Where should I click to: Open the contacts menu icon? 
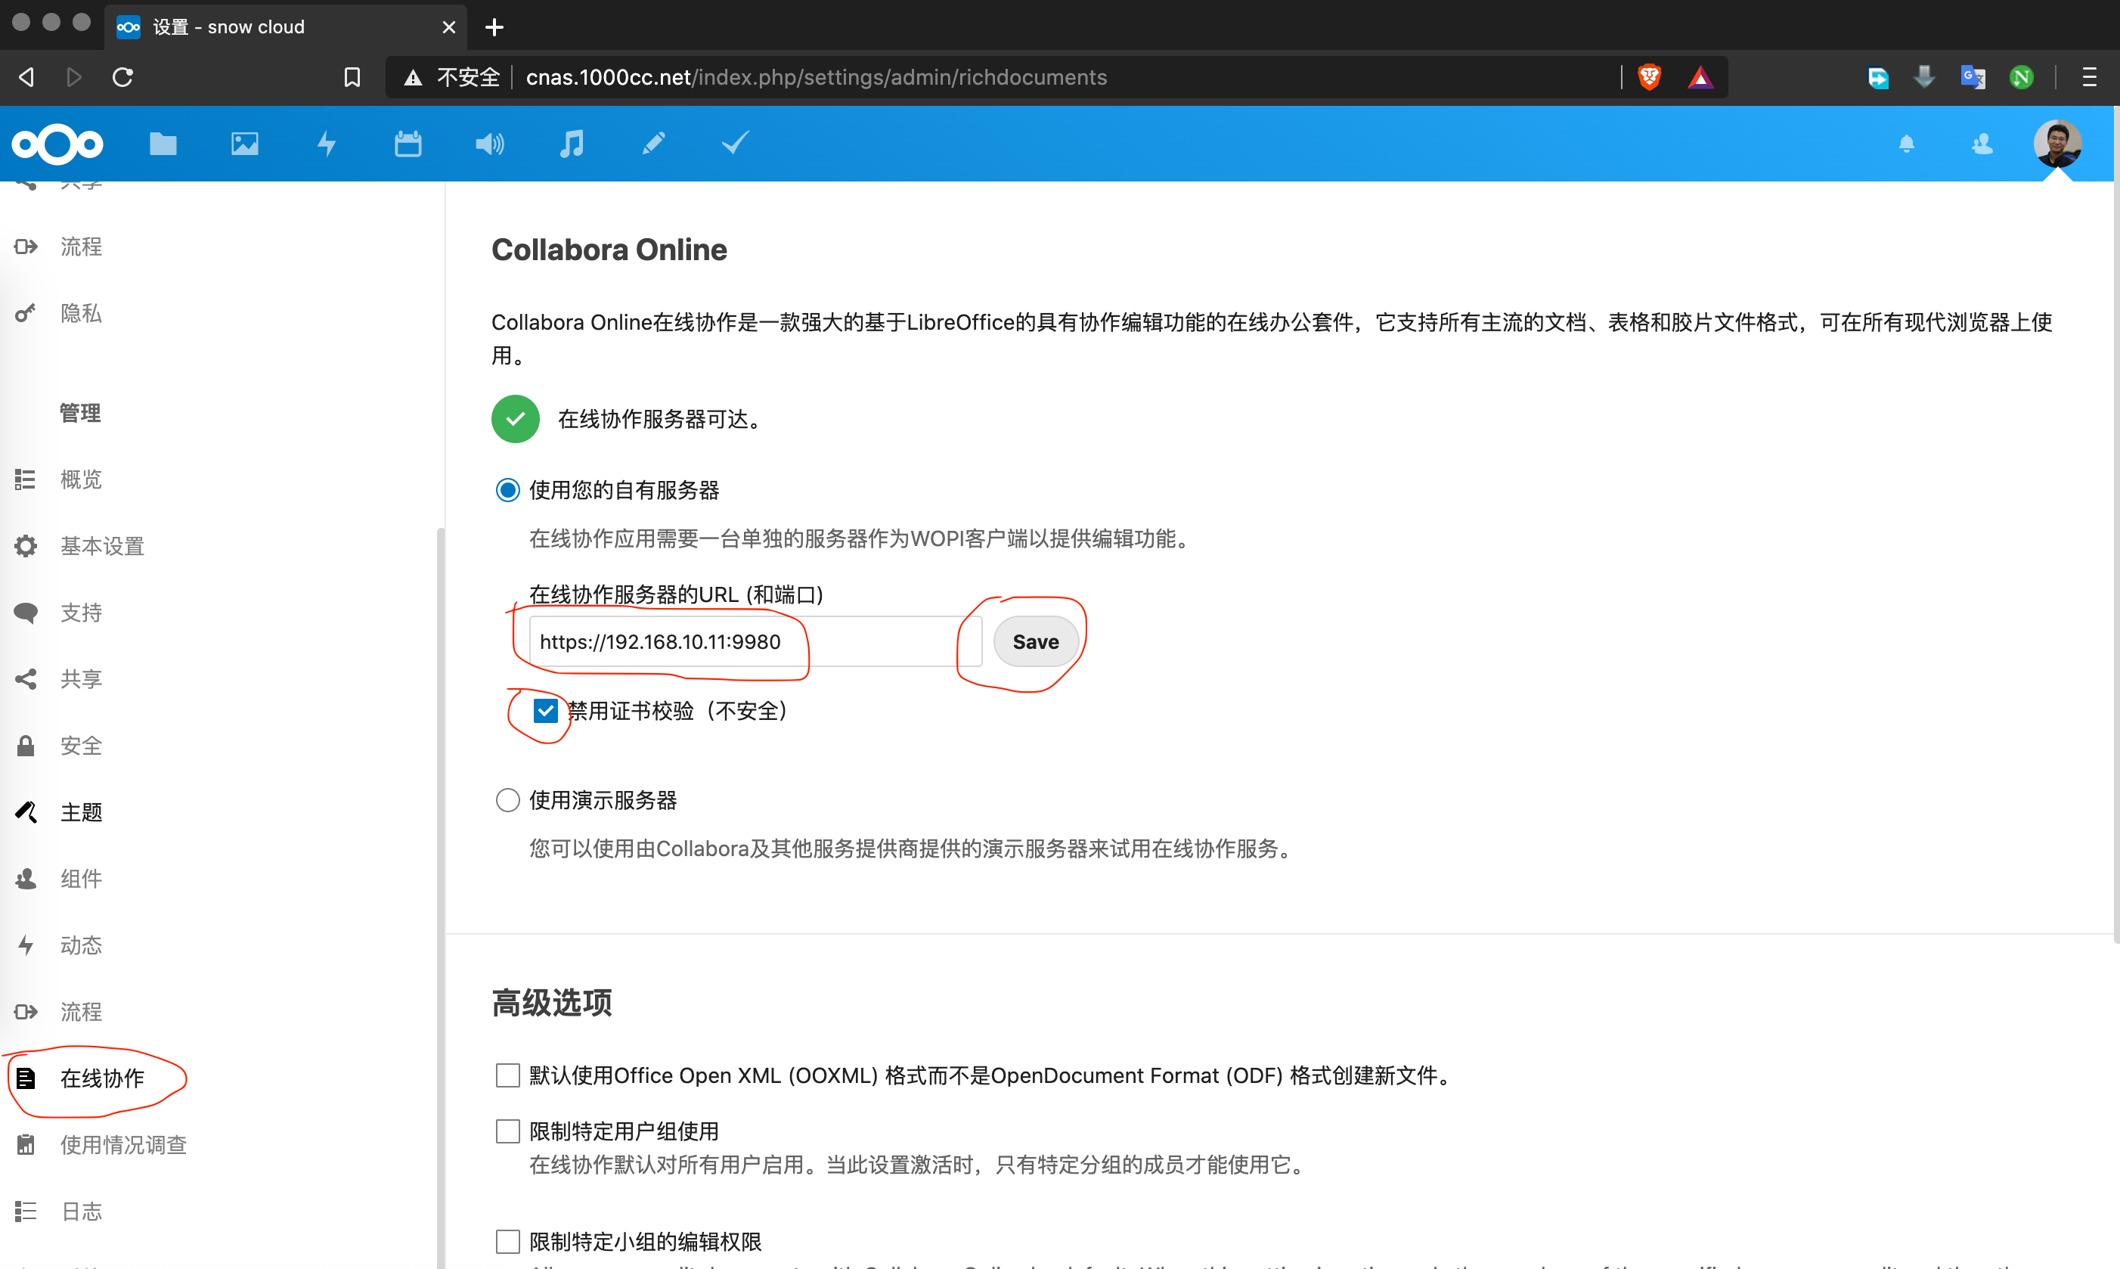point(1982,144)
